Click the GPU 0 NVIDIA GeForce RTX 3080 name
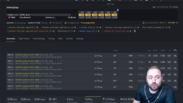The width and height of the screenshot is (183, 103). (27, 55)
